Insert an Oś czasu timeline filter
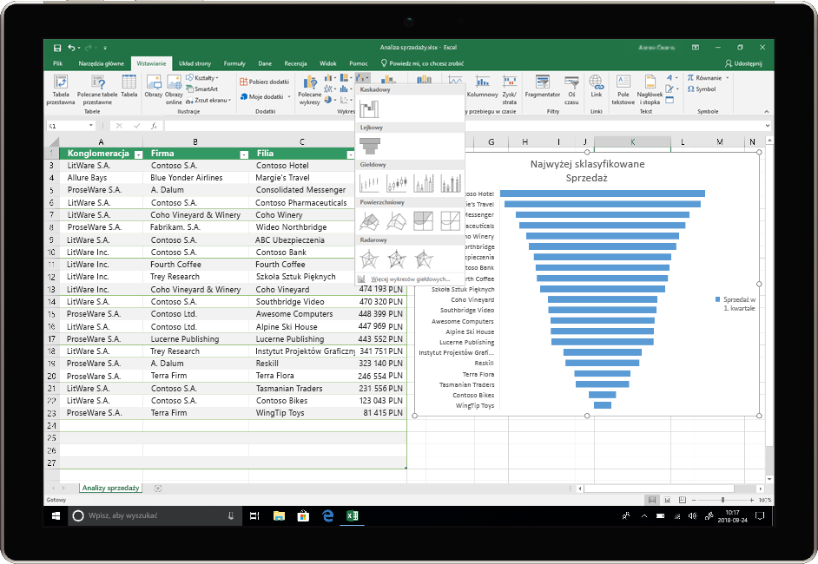Screen dimensions: 818x564 click(571, 89)
